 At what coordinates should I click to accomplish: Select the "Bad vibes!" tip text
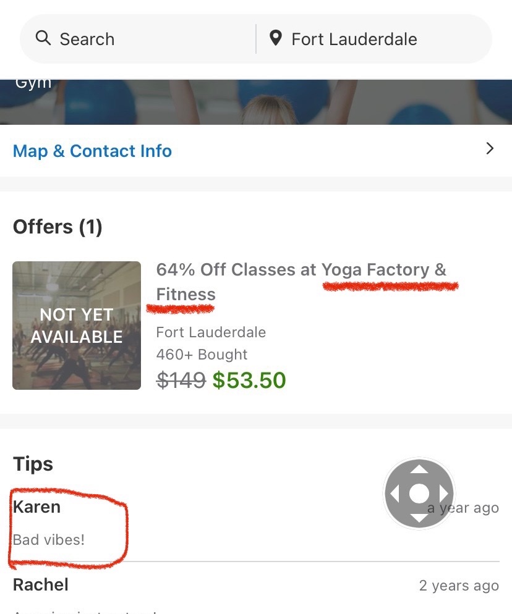click(x=49, y=540)
